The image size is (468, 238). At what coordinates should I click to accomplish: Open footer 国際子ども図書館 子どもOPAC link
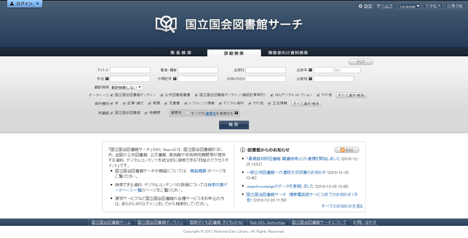point(216,222)
